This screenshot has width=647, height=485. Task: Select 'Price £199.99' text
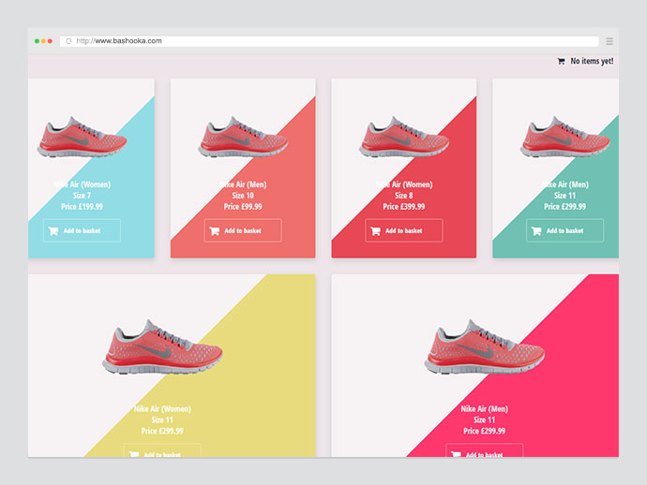[x=83, y=206]
